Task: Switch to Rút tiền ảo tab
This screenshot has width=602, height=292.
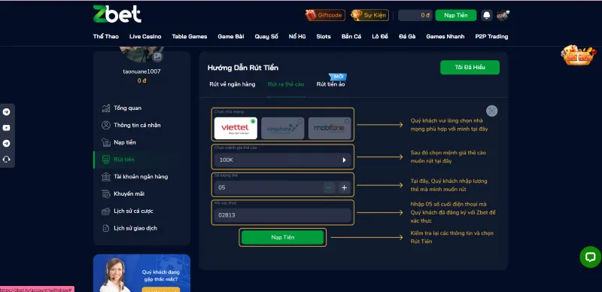Action: 330,84
